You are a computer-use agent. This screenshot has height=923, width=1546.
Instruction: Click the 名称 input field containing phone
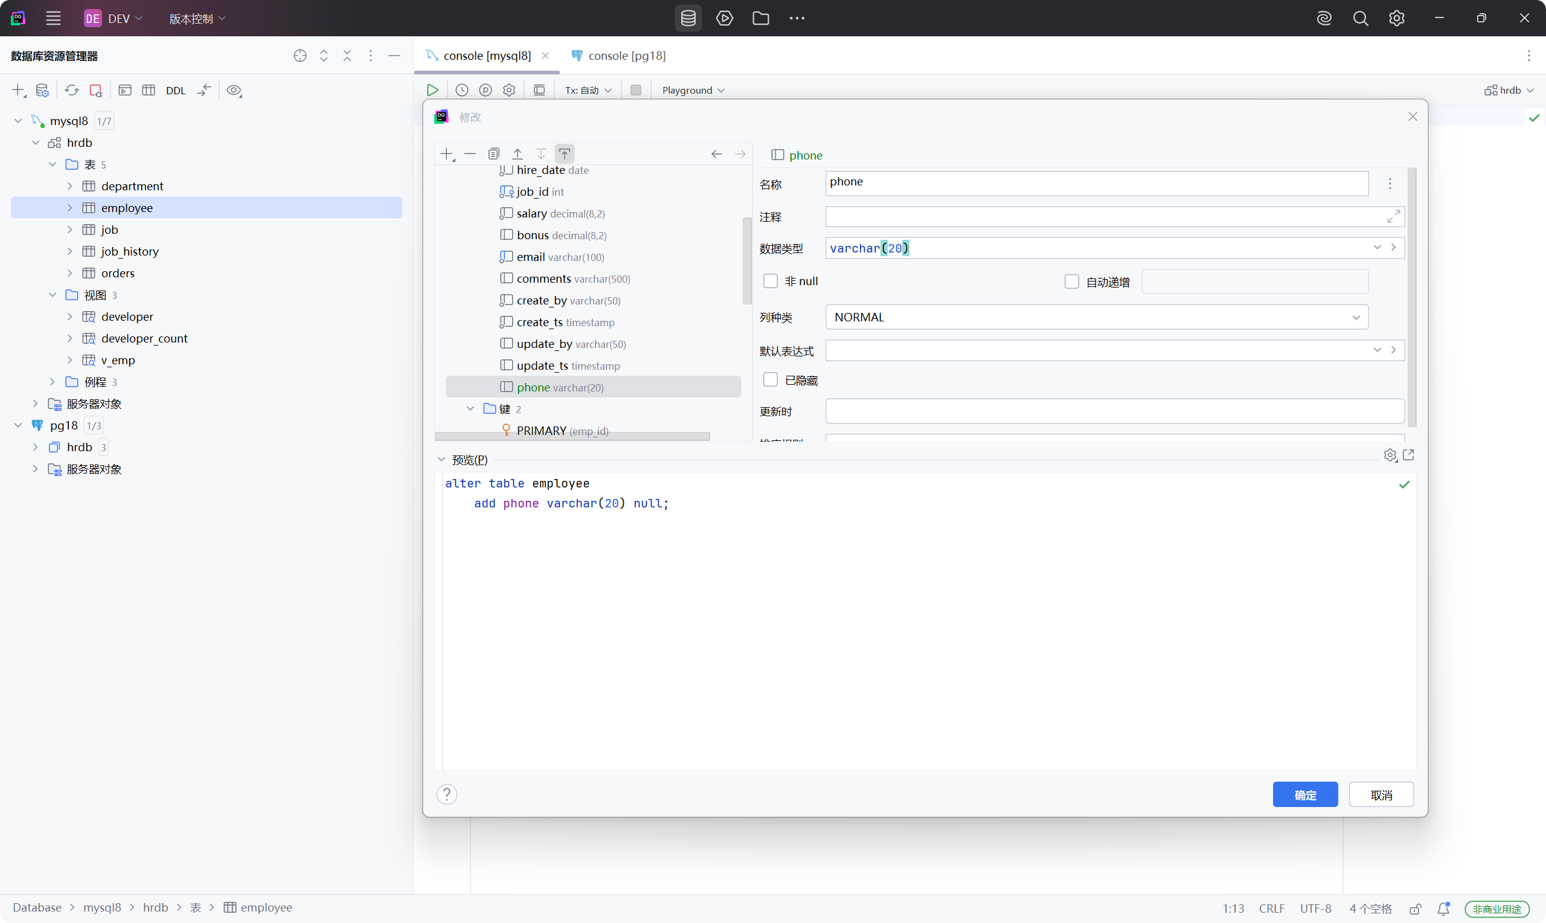pyautogui.click(x=1097, y=182)
